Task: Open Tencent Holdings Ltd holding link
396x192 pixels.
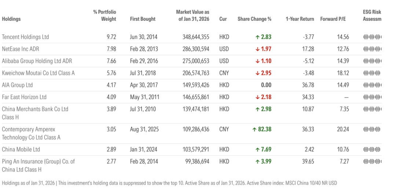Action: pyautogui.click(x=25, y=37)
